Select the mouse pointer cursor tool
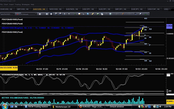 coord(65,14)
